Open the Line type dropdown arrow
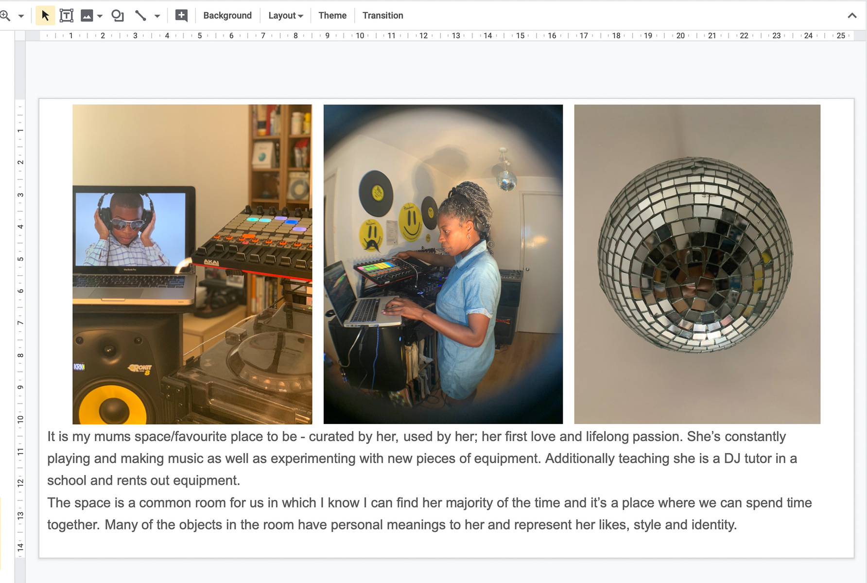The image size is (867, 583). 157,16
